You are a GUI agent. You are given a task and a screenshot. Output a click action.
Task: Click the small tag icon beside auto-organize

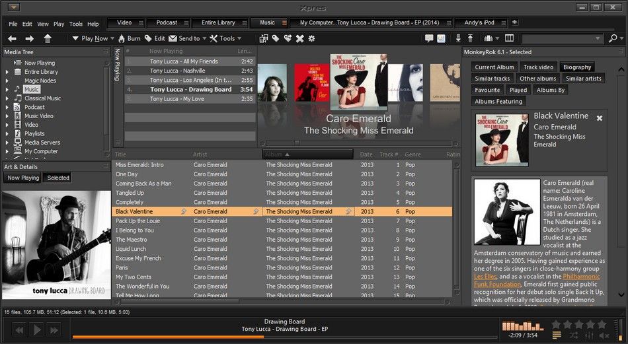click(x=276, y=38)
